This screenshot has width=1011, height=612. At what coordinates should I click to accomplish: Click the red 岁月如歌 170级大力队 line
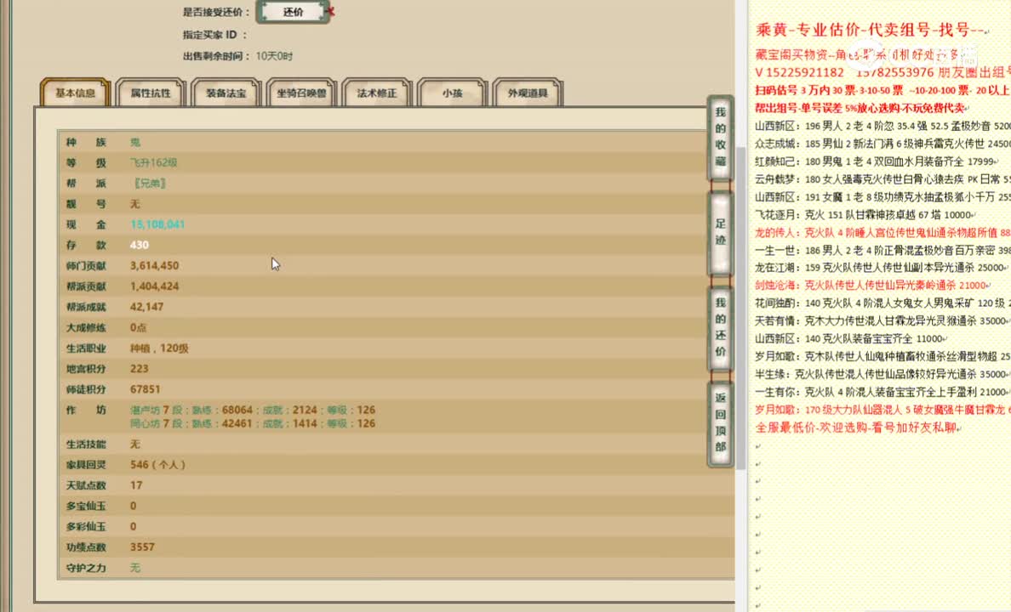coord(882,409)
